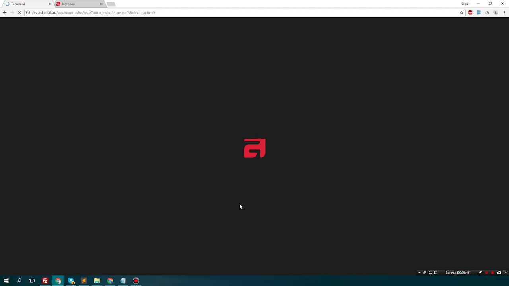
Task: Switch to the active Chrome taskbar window
Action: (x=58, y=281)
